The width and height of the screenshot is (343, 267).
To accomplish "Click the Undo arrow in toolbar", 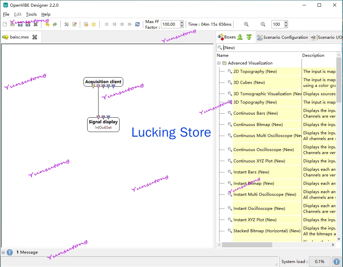I will point(47,24).
